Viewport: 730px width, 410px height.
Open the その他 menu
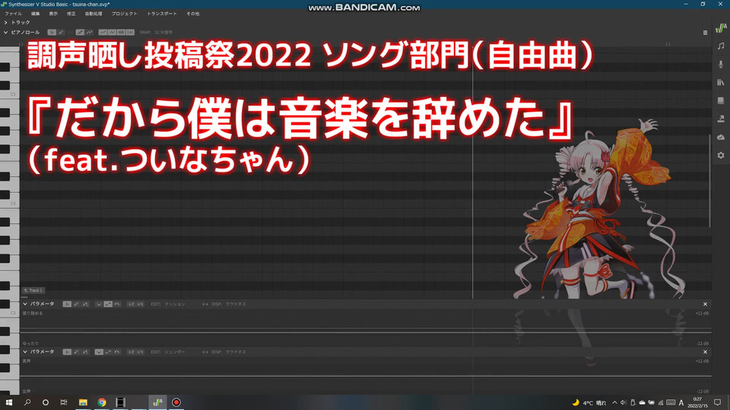click(x=192, y=14)
